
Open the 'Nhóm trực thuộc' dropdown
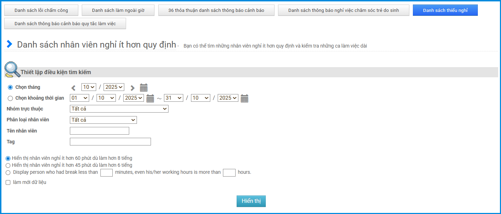click(119, 109)
